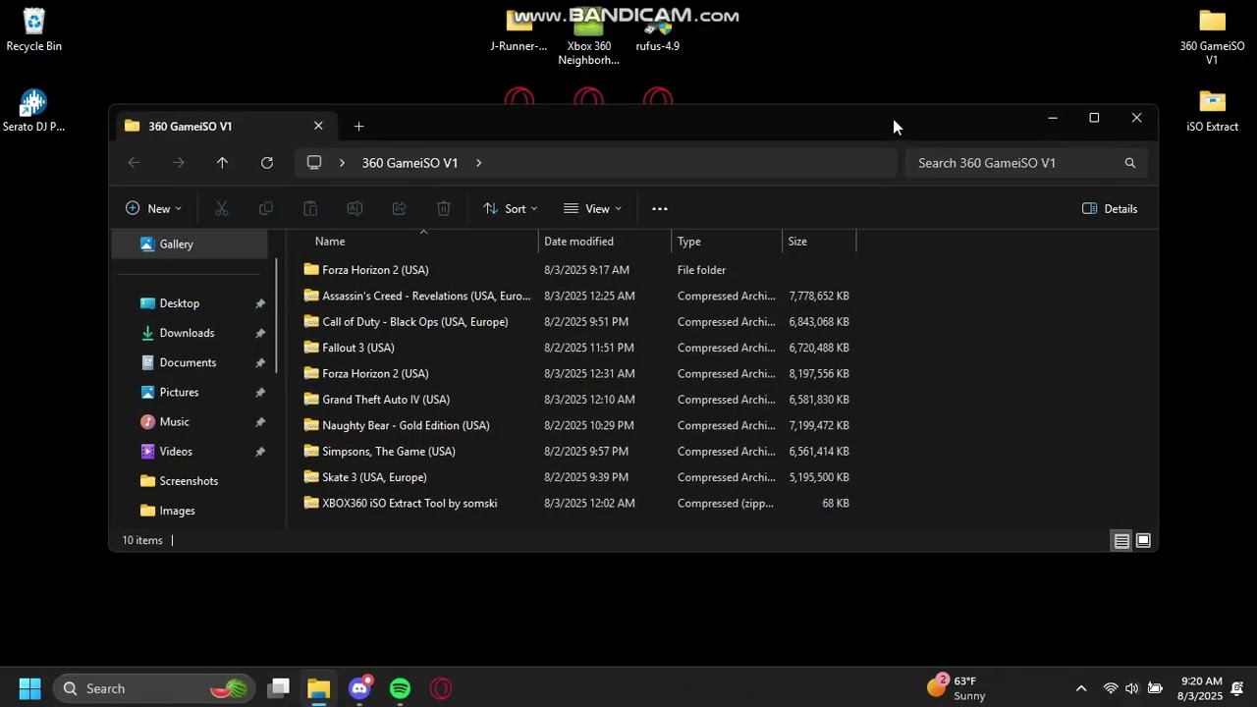
Task: Go up one folder level arrow
Action: (222, 163)
